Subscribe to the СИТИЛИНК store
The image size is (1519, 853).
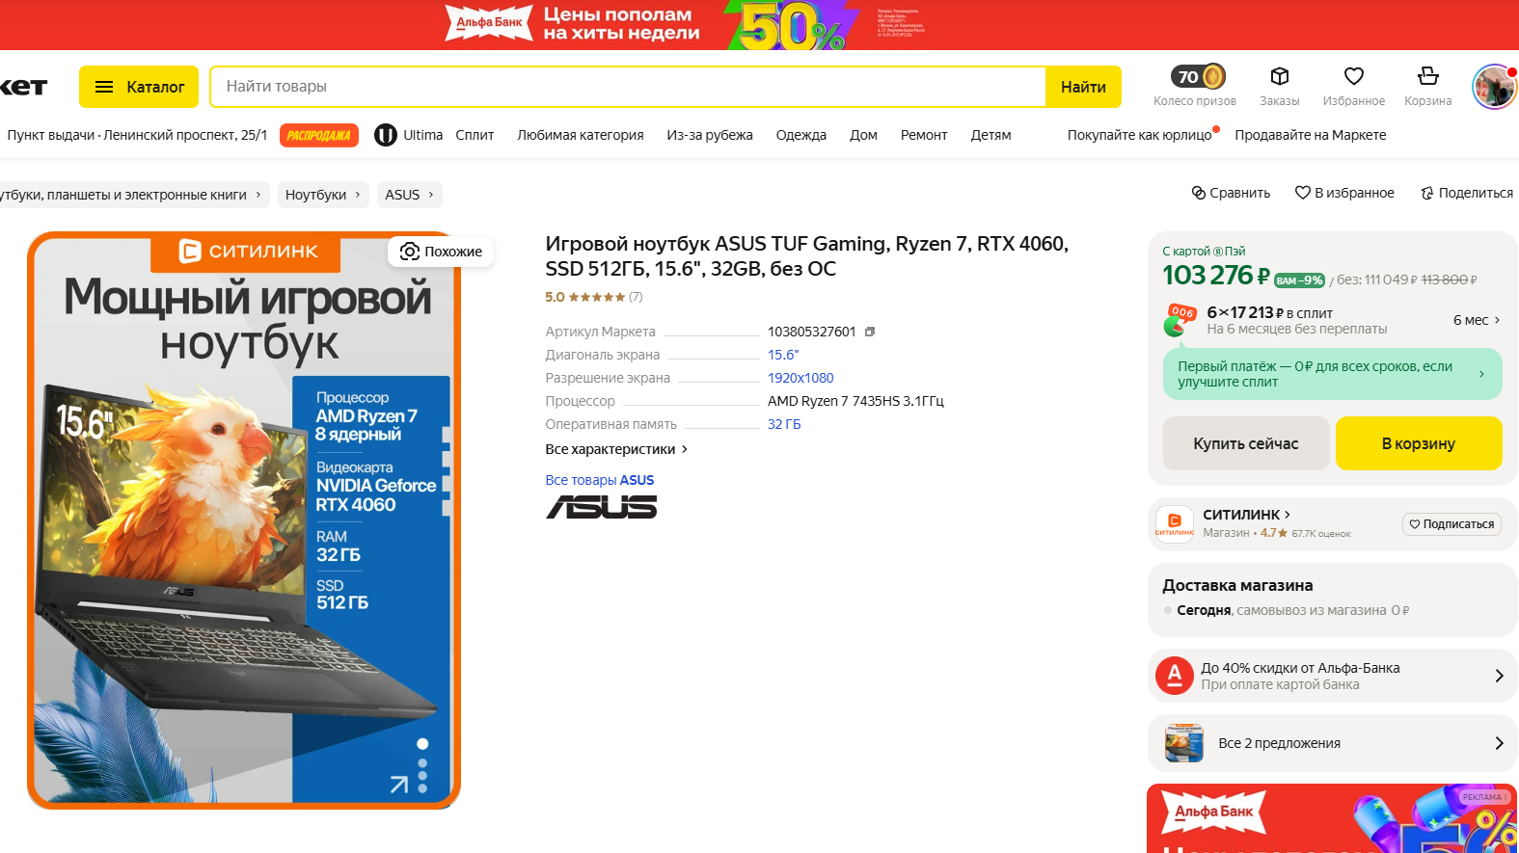click(x=1451, y=524)
